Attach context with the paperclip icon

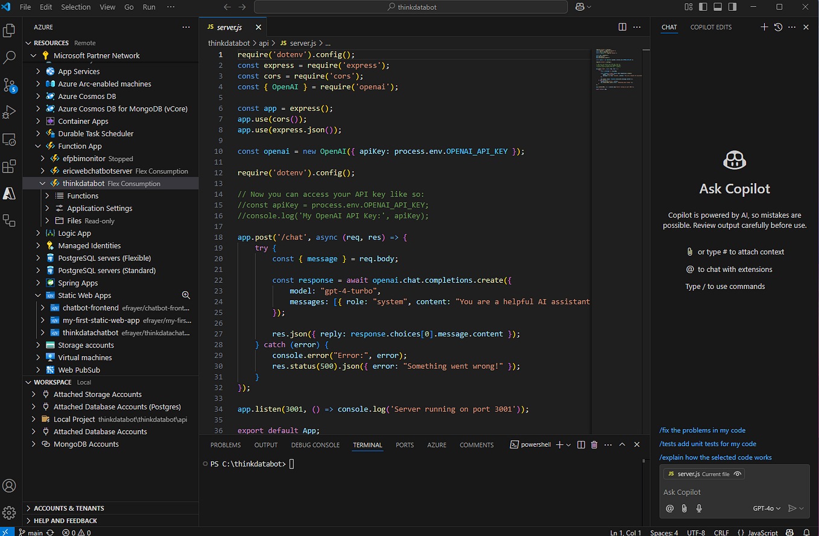tap(685, 508)
